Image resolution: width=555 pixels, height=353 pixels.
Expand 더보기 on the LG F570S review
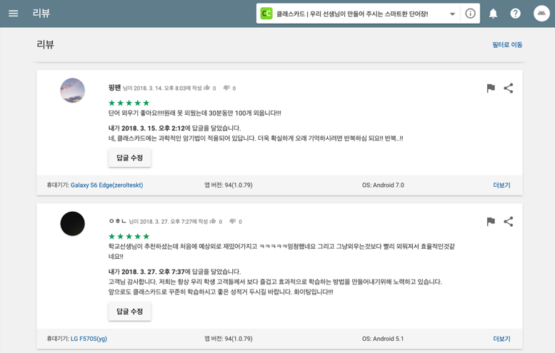(501, 339)
